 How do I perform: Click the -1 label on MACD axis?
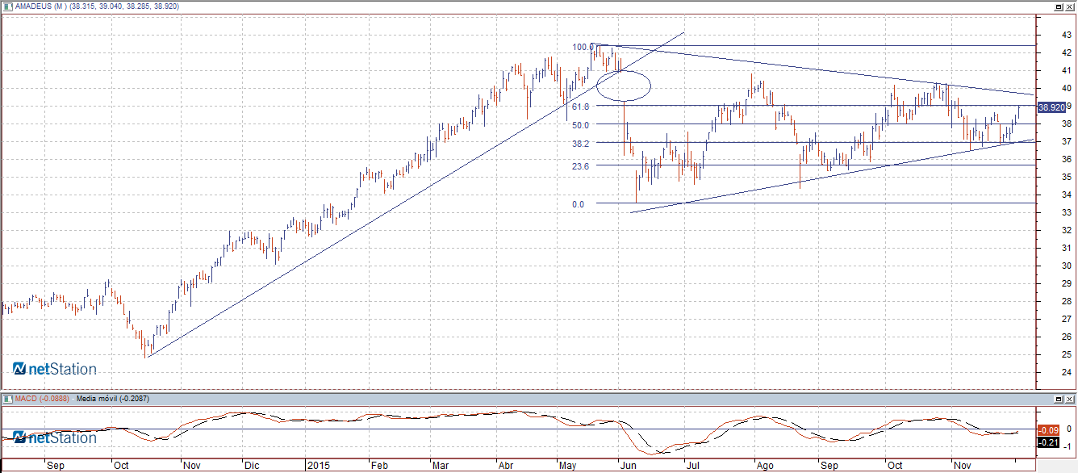pyautogui.click(x=1068, y=446)
